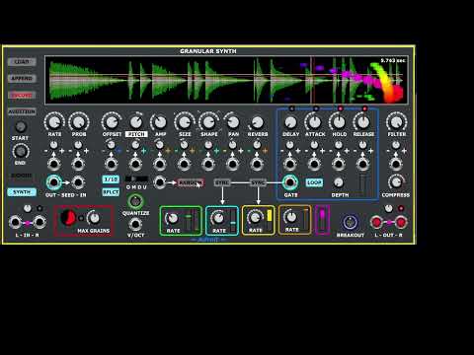This screenshot has width=474, height=355.
Task: Click the RELEASE envelope knob
Action: pos(363,122)
